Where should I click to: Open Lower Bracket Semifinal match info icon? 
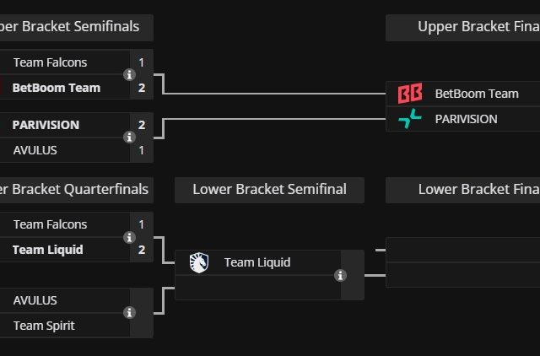[340, 275]
